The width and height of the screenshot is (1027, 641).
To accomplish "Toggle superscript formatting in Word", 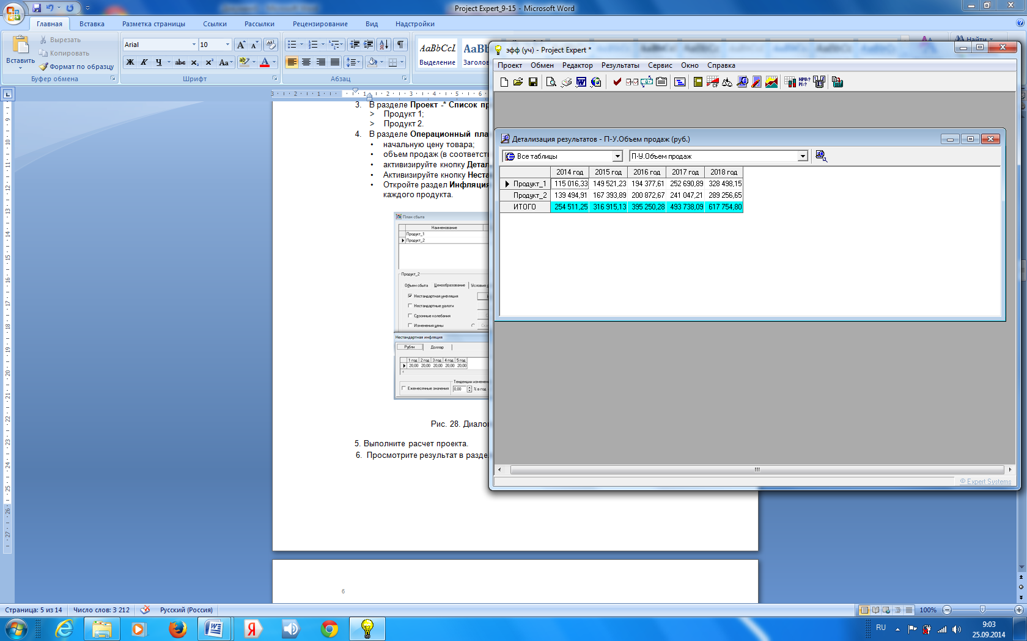I will point(209,62).
